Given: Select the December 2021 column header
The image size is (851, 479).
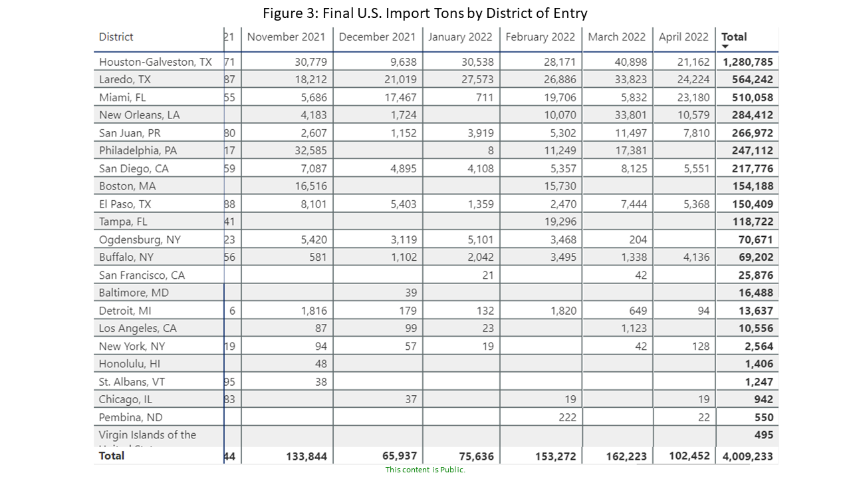Looking at the screenshot, I should pos(377,37).
